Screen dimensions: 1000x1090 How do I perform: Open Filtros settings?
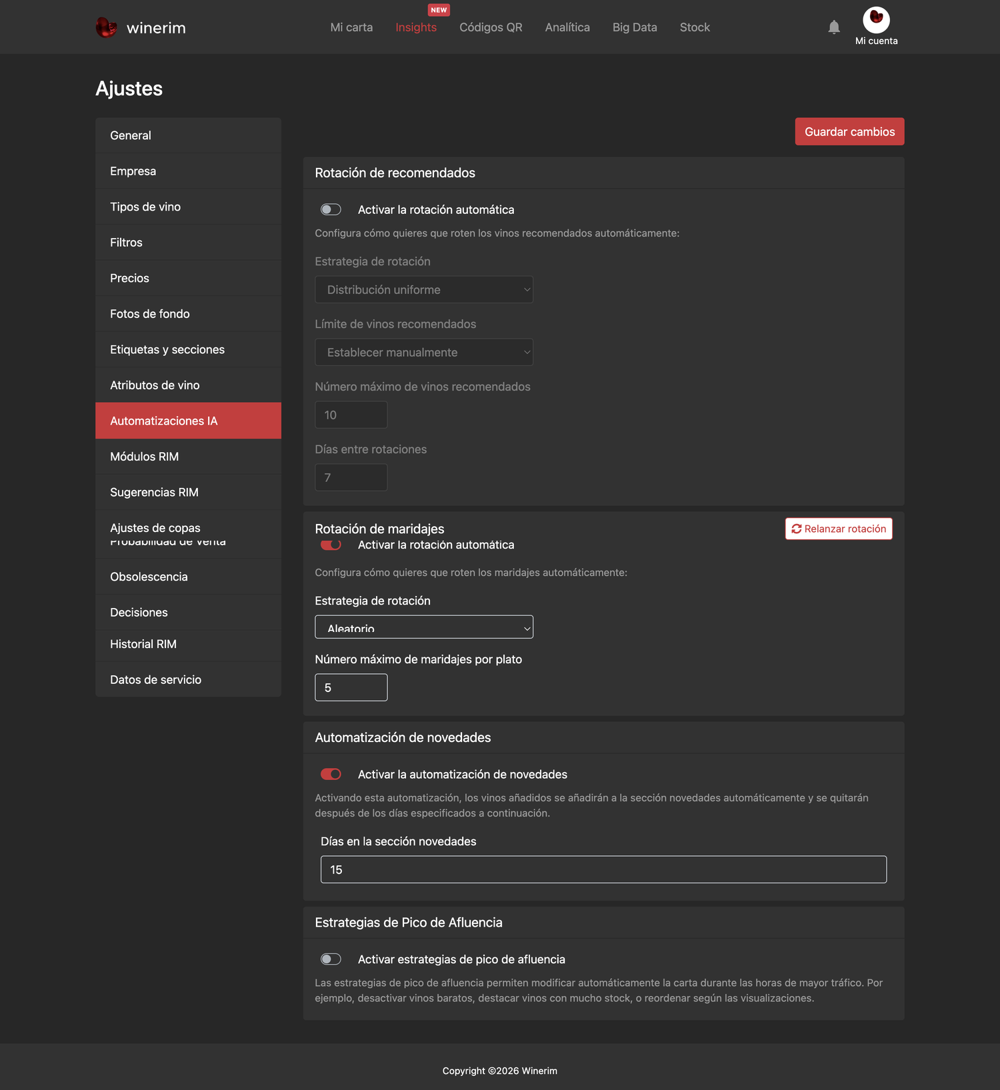coord(188,243)
